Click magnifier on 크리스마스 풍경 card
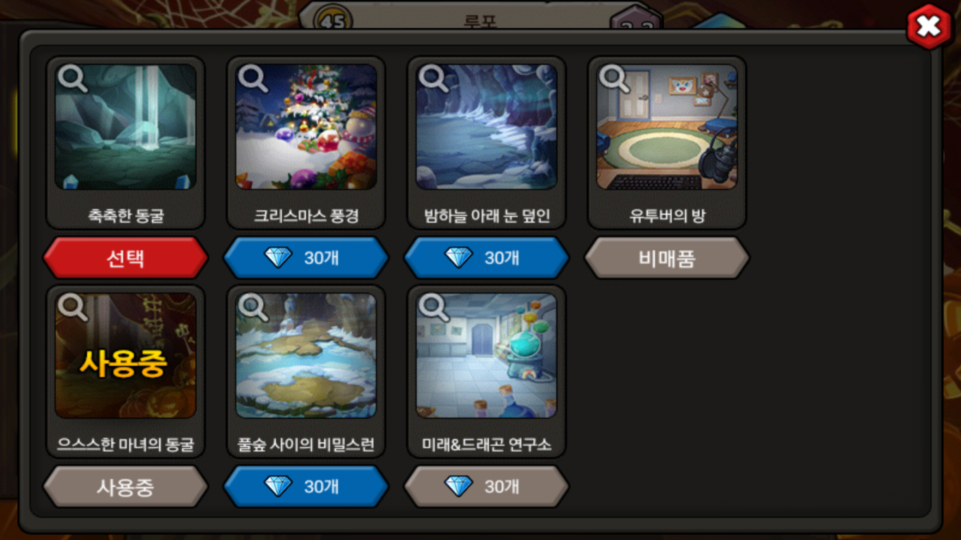This screenshot has width=961, height=540. tap(253, 78)
